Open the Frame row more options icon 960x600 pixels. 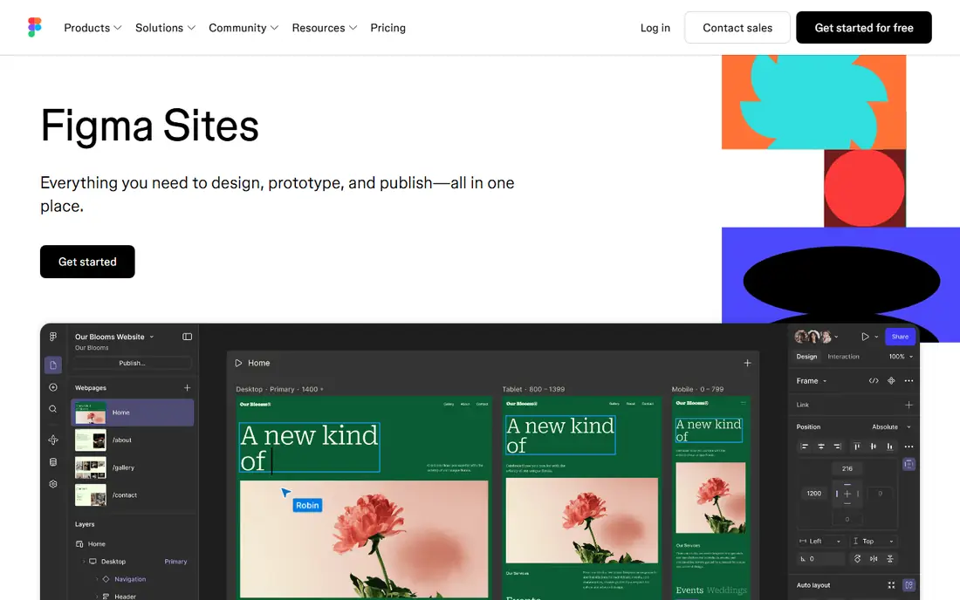coord(909,381)
